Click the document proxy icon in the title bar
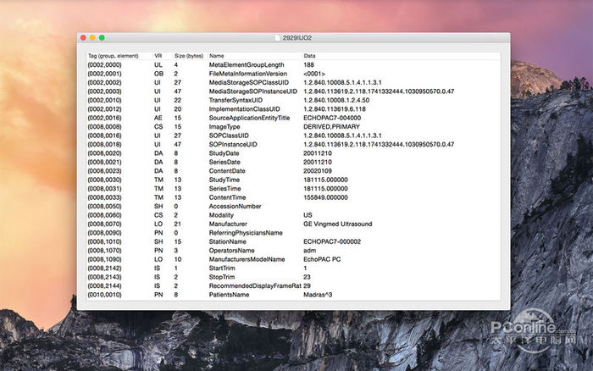The image size is (593, 371). coord(279,38)
